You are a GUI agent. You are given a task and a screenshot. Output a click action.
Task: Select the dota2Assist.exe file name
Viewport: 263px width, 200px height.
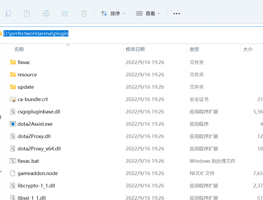[35, 124]
